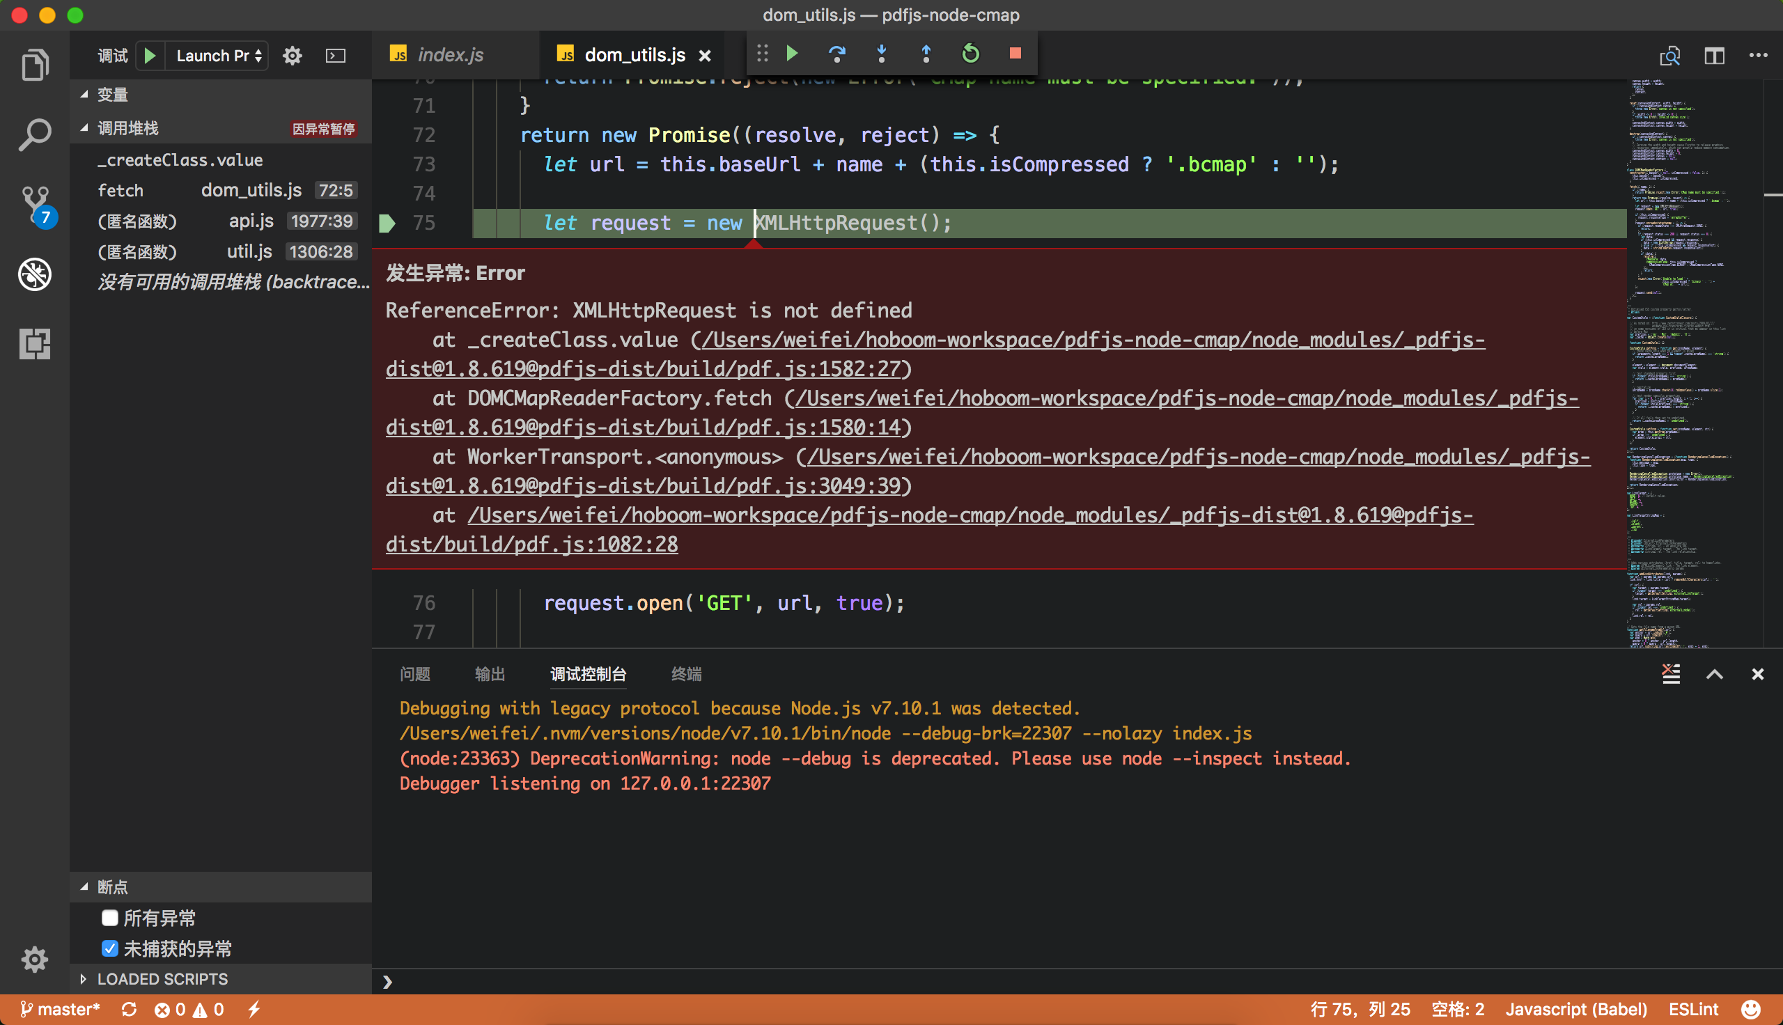This screenshot has width=1783, height=1025.
Task: Step over in debug toolbar
Action: pyautogui.click(x=836, y=54)
